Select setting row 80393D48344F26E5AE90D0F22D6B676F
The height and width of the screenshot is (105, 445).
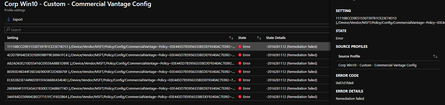tap(167, 72)
